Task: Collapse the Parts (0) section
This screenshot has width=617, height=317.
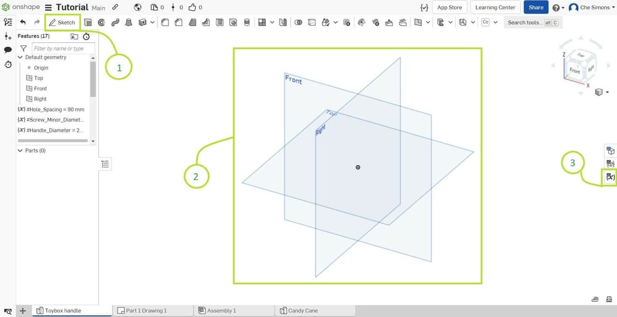Action: pos(21,151)
